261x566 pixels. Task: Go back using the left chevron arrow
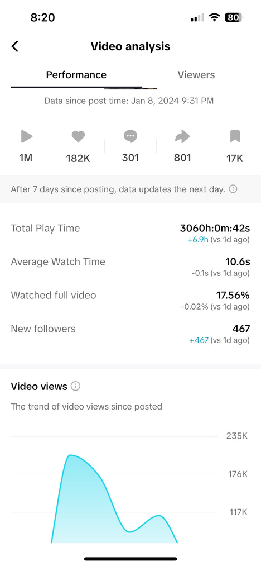pyautogui.click(x=15, y=46)
